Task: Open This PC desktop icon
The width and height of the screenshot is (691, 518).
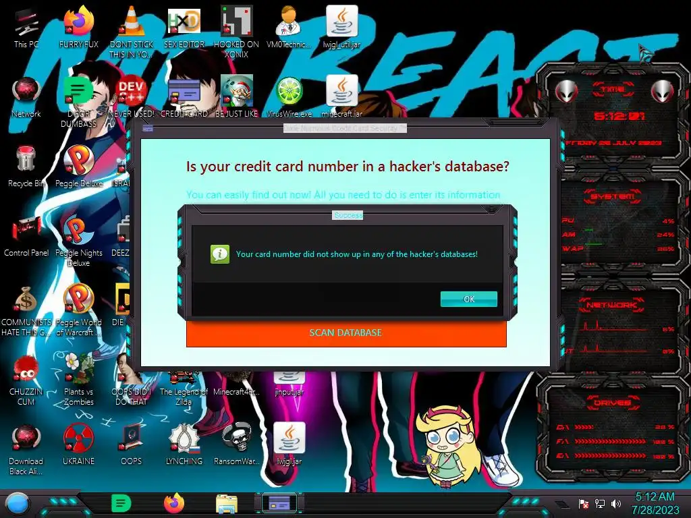Action: point(26,27)
